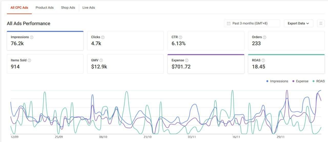
Task: Switch to the Shop Ads tab
Action: coord(68,8)
